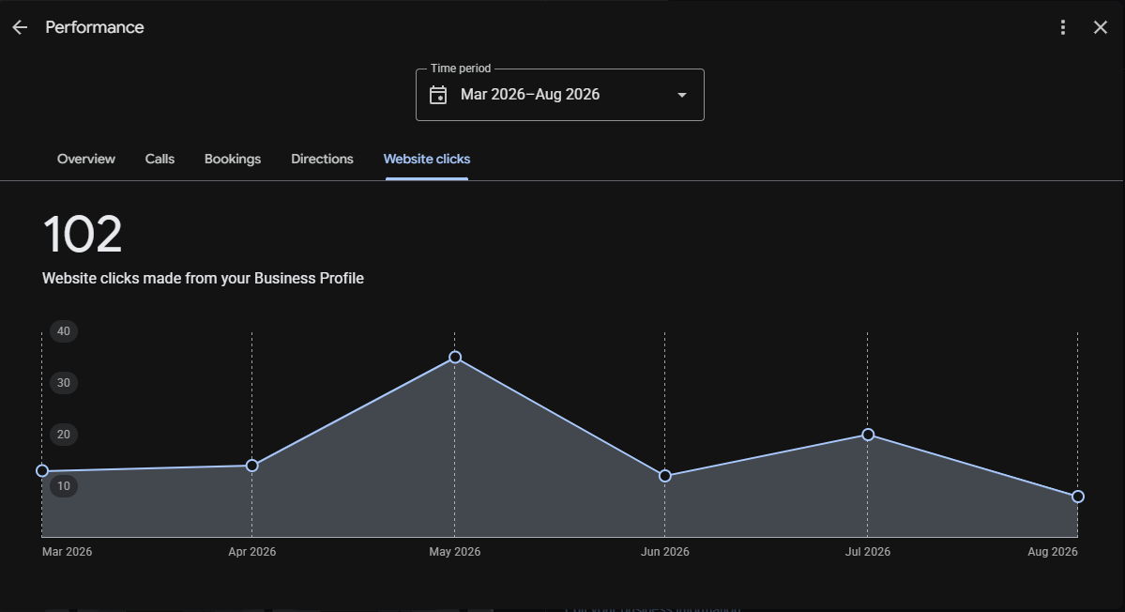
Task: Select the Directions tab
Action: (322, 160)
